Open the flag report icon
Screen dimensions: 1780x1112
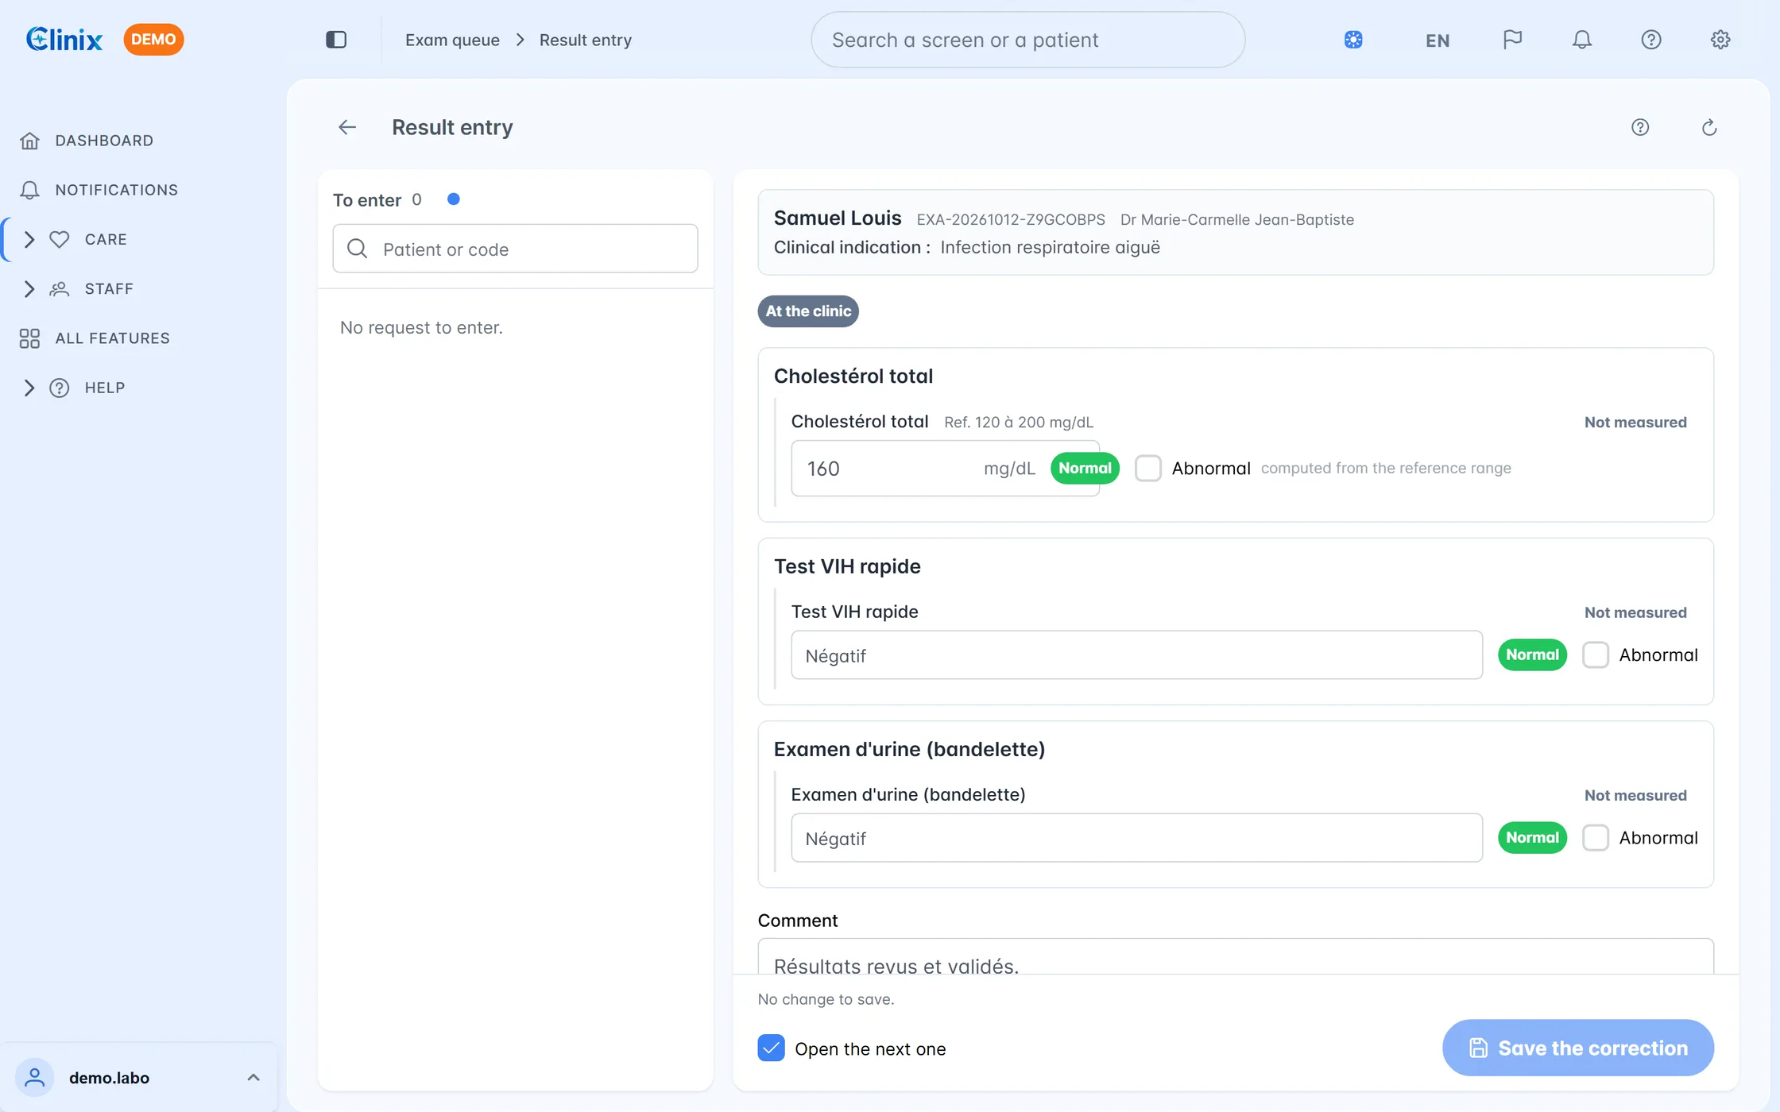coord(1512,40)
